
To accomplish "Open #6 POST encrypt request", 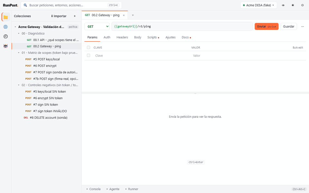I will click(46, 66).
